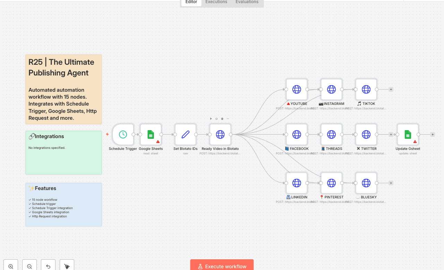Click the plus after Update Gsheet node
This screenshot has height=270, width=444.
tap(433, 134)
